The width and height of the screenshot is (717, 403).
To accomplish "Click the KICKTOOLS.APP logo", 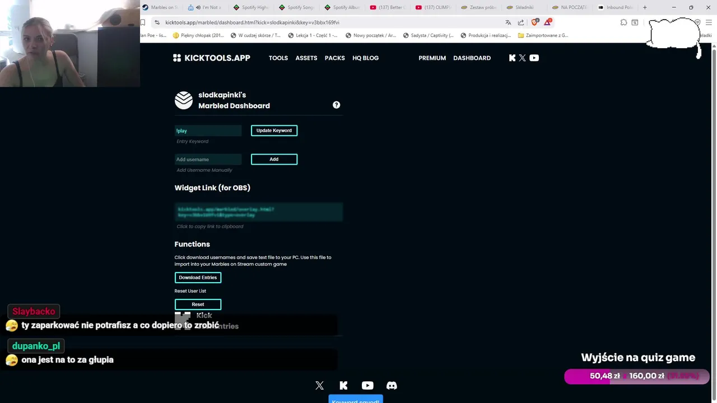I will coord(212,58).
